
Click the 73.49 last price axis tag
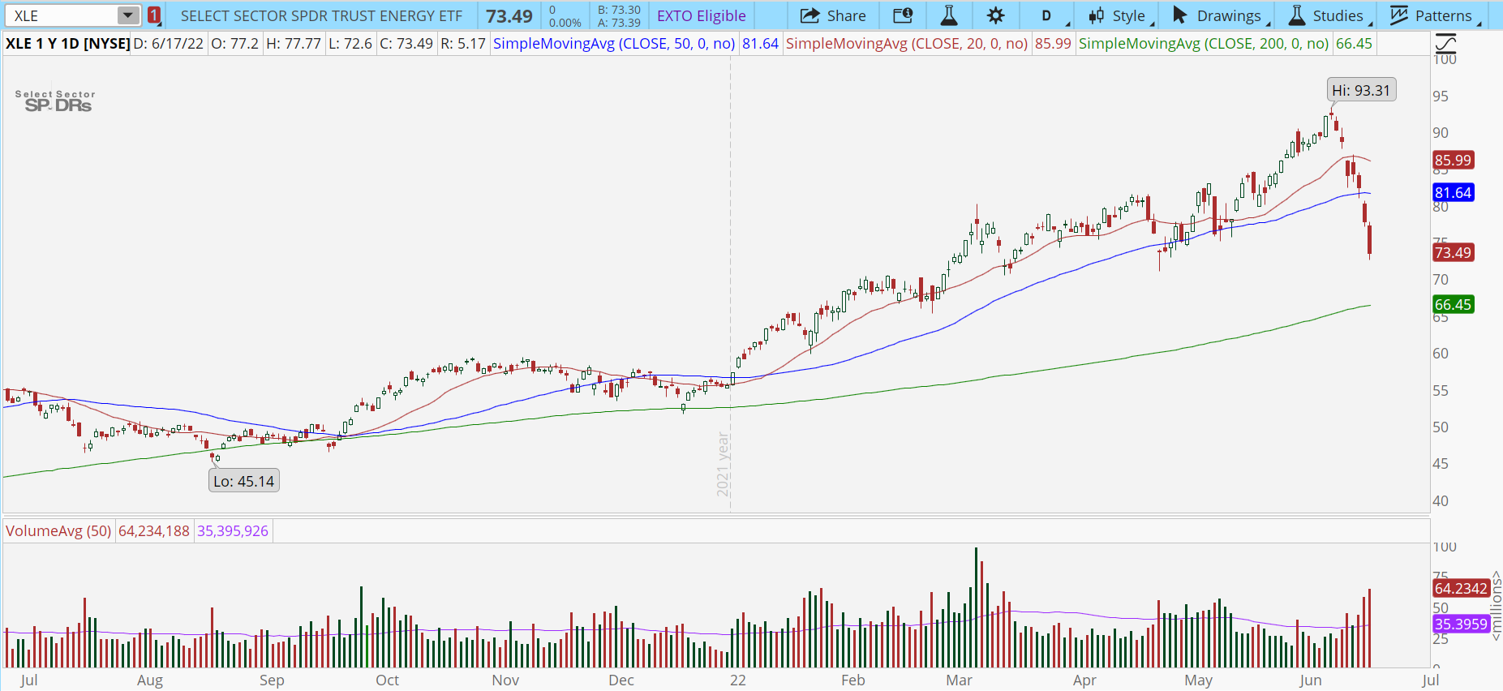tap(1453, 253)
